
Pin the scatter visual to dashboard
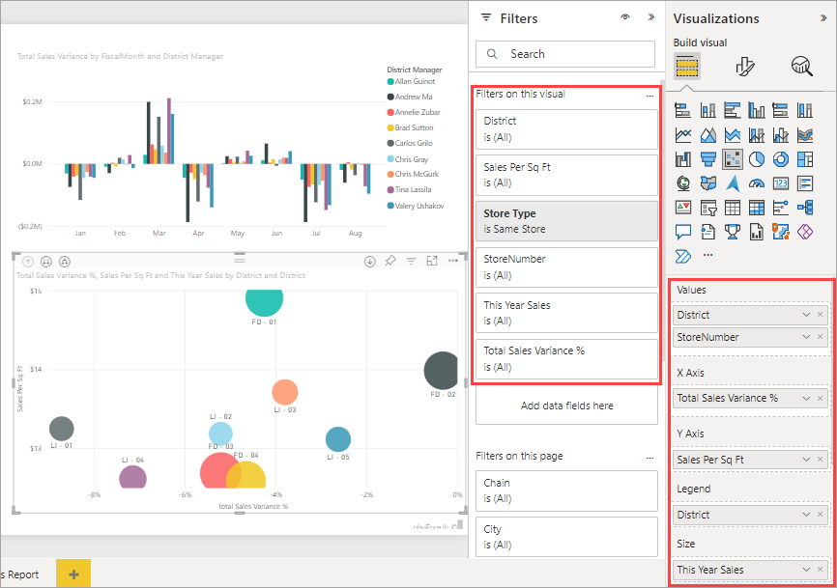click(390, 261)
